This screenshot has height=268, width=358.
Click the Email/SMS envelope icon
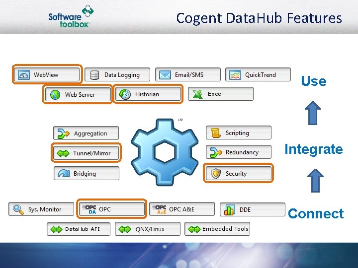(x=165, y=75)
